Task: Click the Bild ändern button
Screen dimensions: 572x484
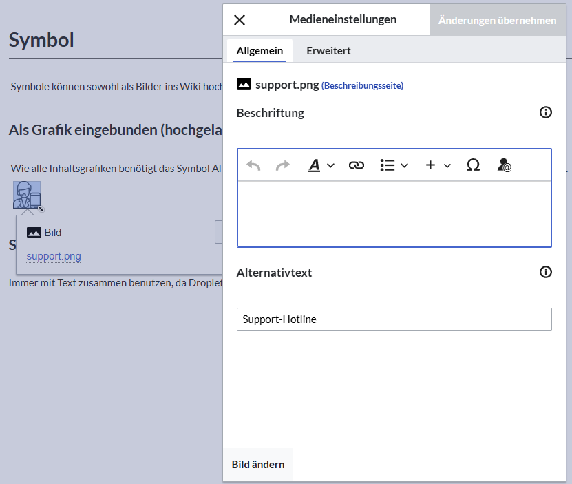Action: pyautogui.click(x=258, y=465)
